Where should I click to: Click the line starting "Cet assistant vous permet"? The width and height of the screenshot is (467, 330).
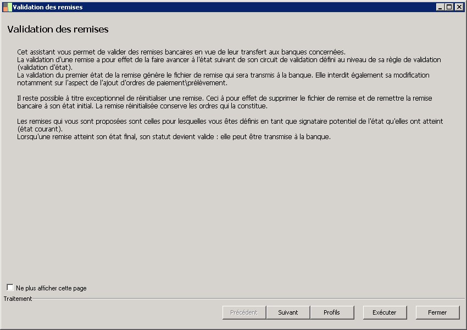[x=181, y=52]
